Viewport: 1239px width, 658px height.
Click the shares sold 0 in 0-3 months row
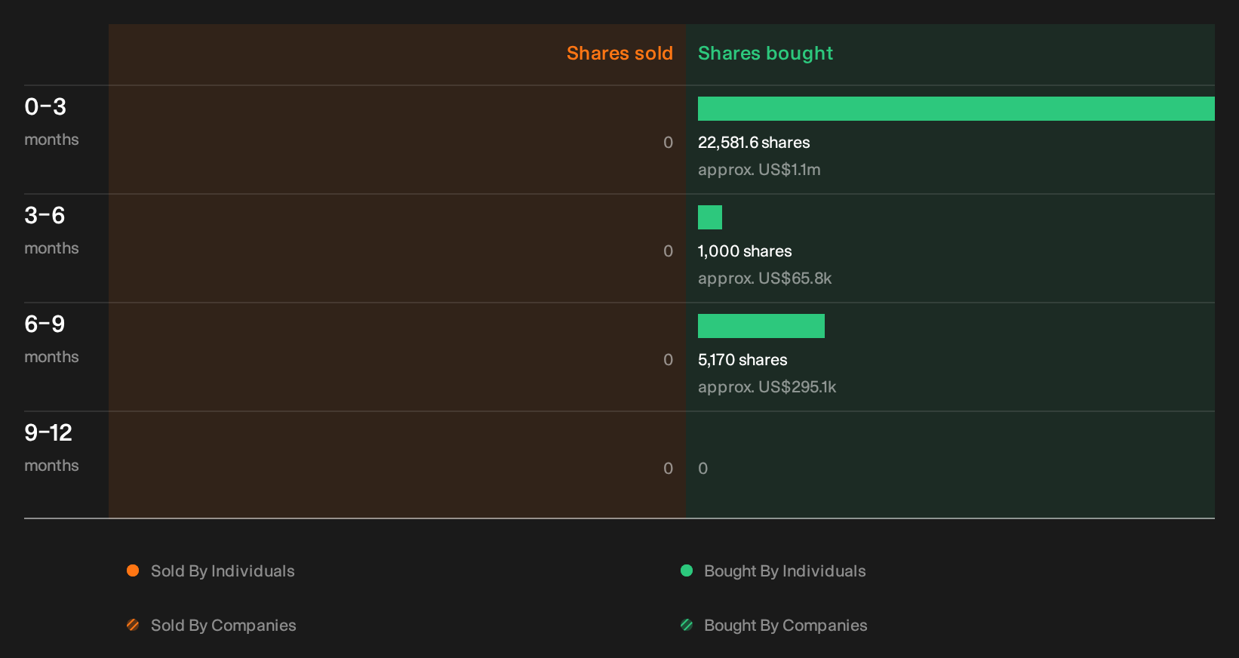click(668, 143)
